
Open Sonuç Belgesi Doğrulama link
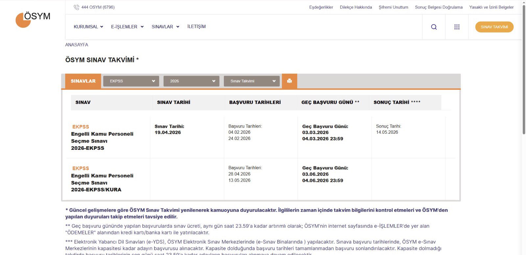[x=439, y=7]
